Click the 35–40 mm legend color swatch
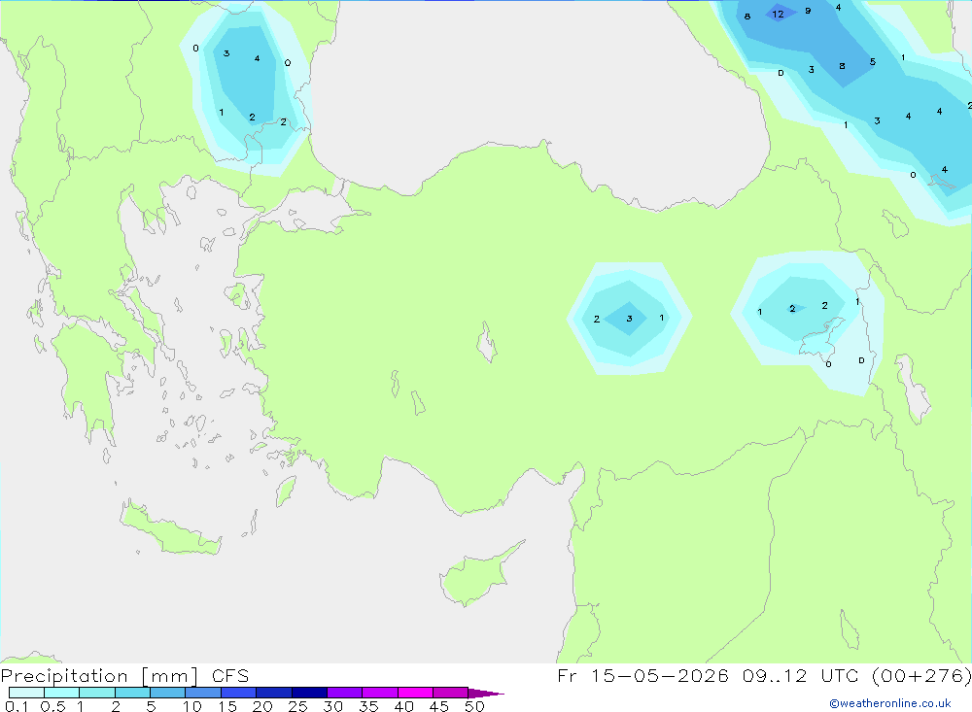 (380, 693)
